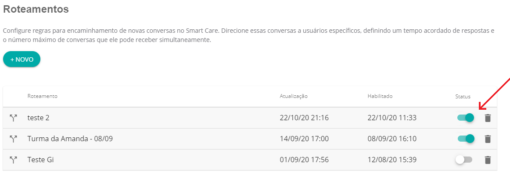The width and height of the screenshot is (510, 174).
Task: Disable the teste 2 status toggle
Action: [466, 118]
